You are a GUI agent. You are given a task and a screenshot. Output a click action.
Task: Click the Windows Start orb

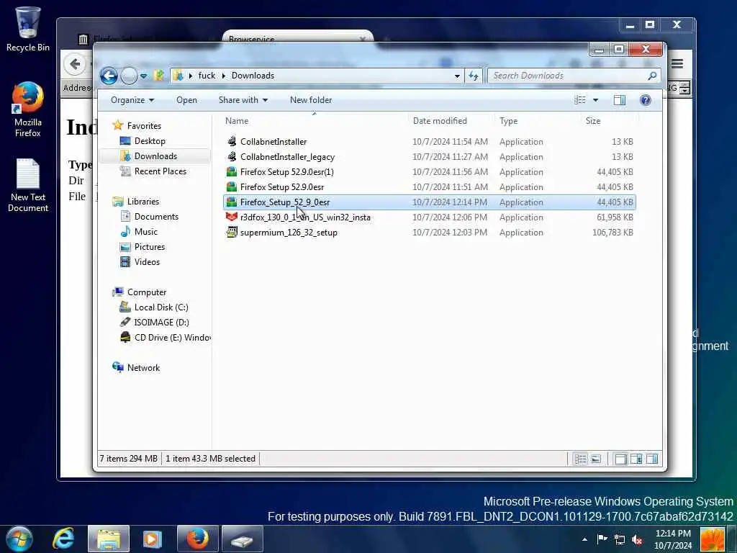pyautogui.click(x=19, y=539)
